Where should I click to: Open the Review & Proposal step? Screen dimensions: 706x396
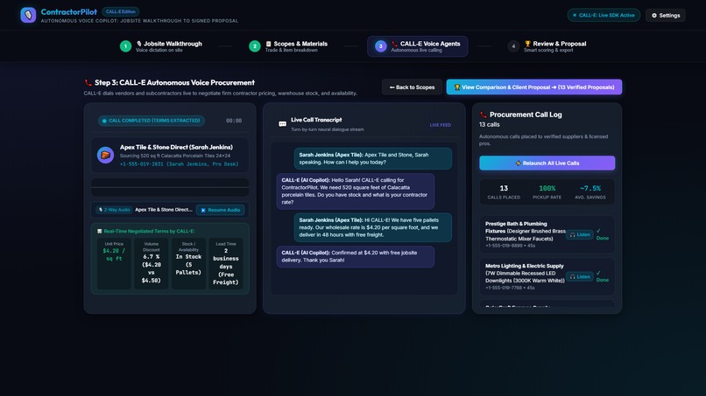(547, 46)
